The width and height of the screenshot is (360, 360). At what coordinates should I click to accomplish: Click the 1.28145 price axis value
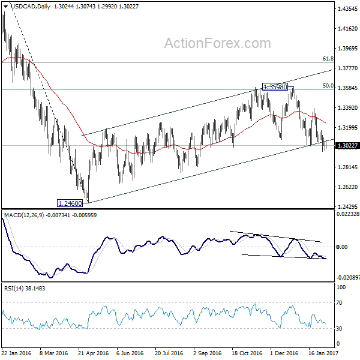(347, 167)
